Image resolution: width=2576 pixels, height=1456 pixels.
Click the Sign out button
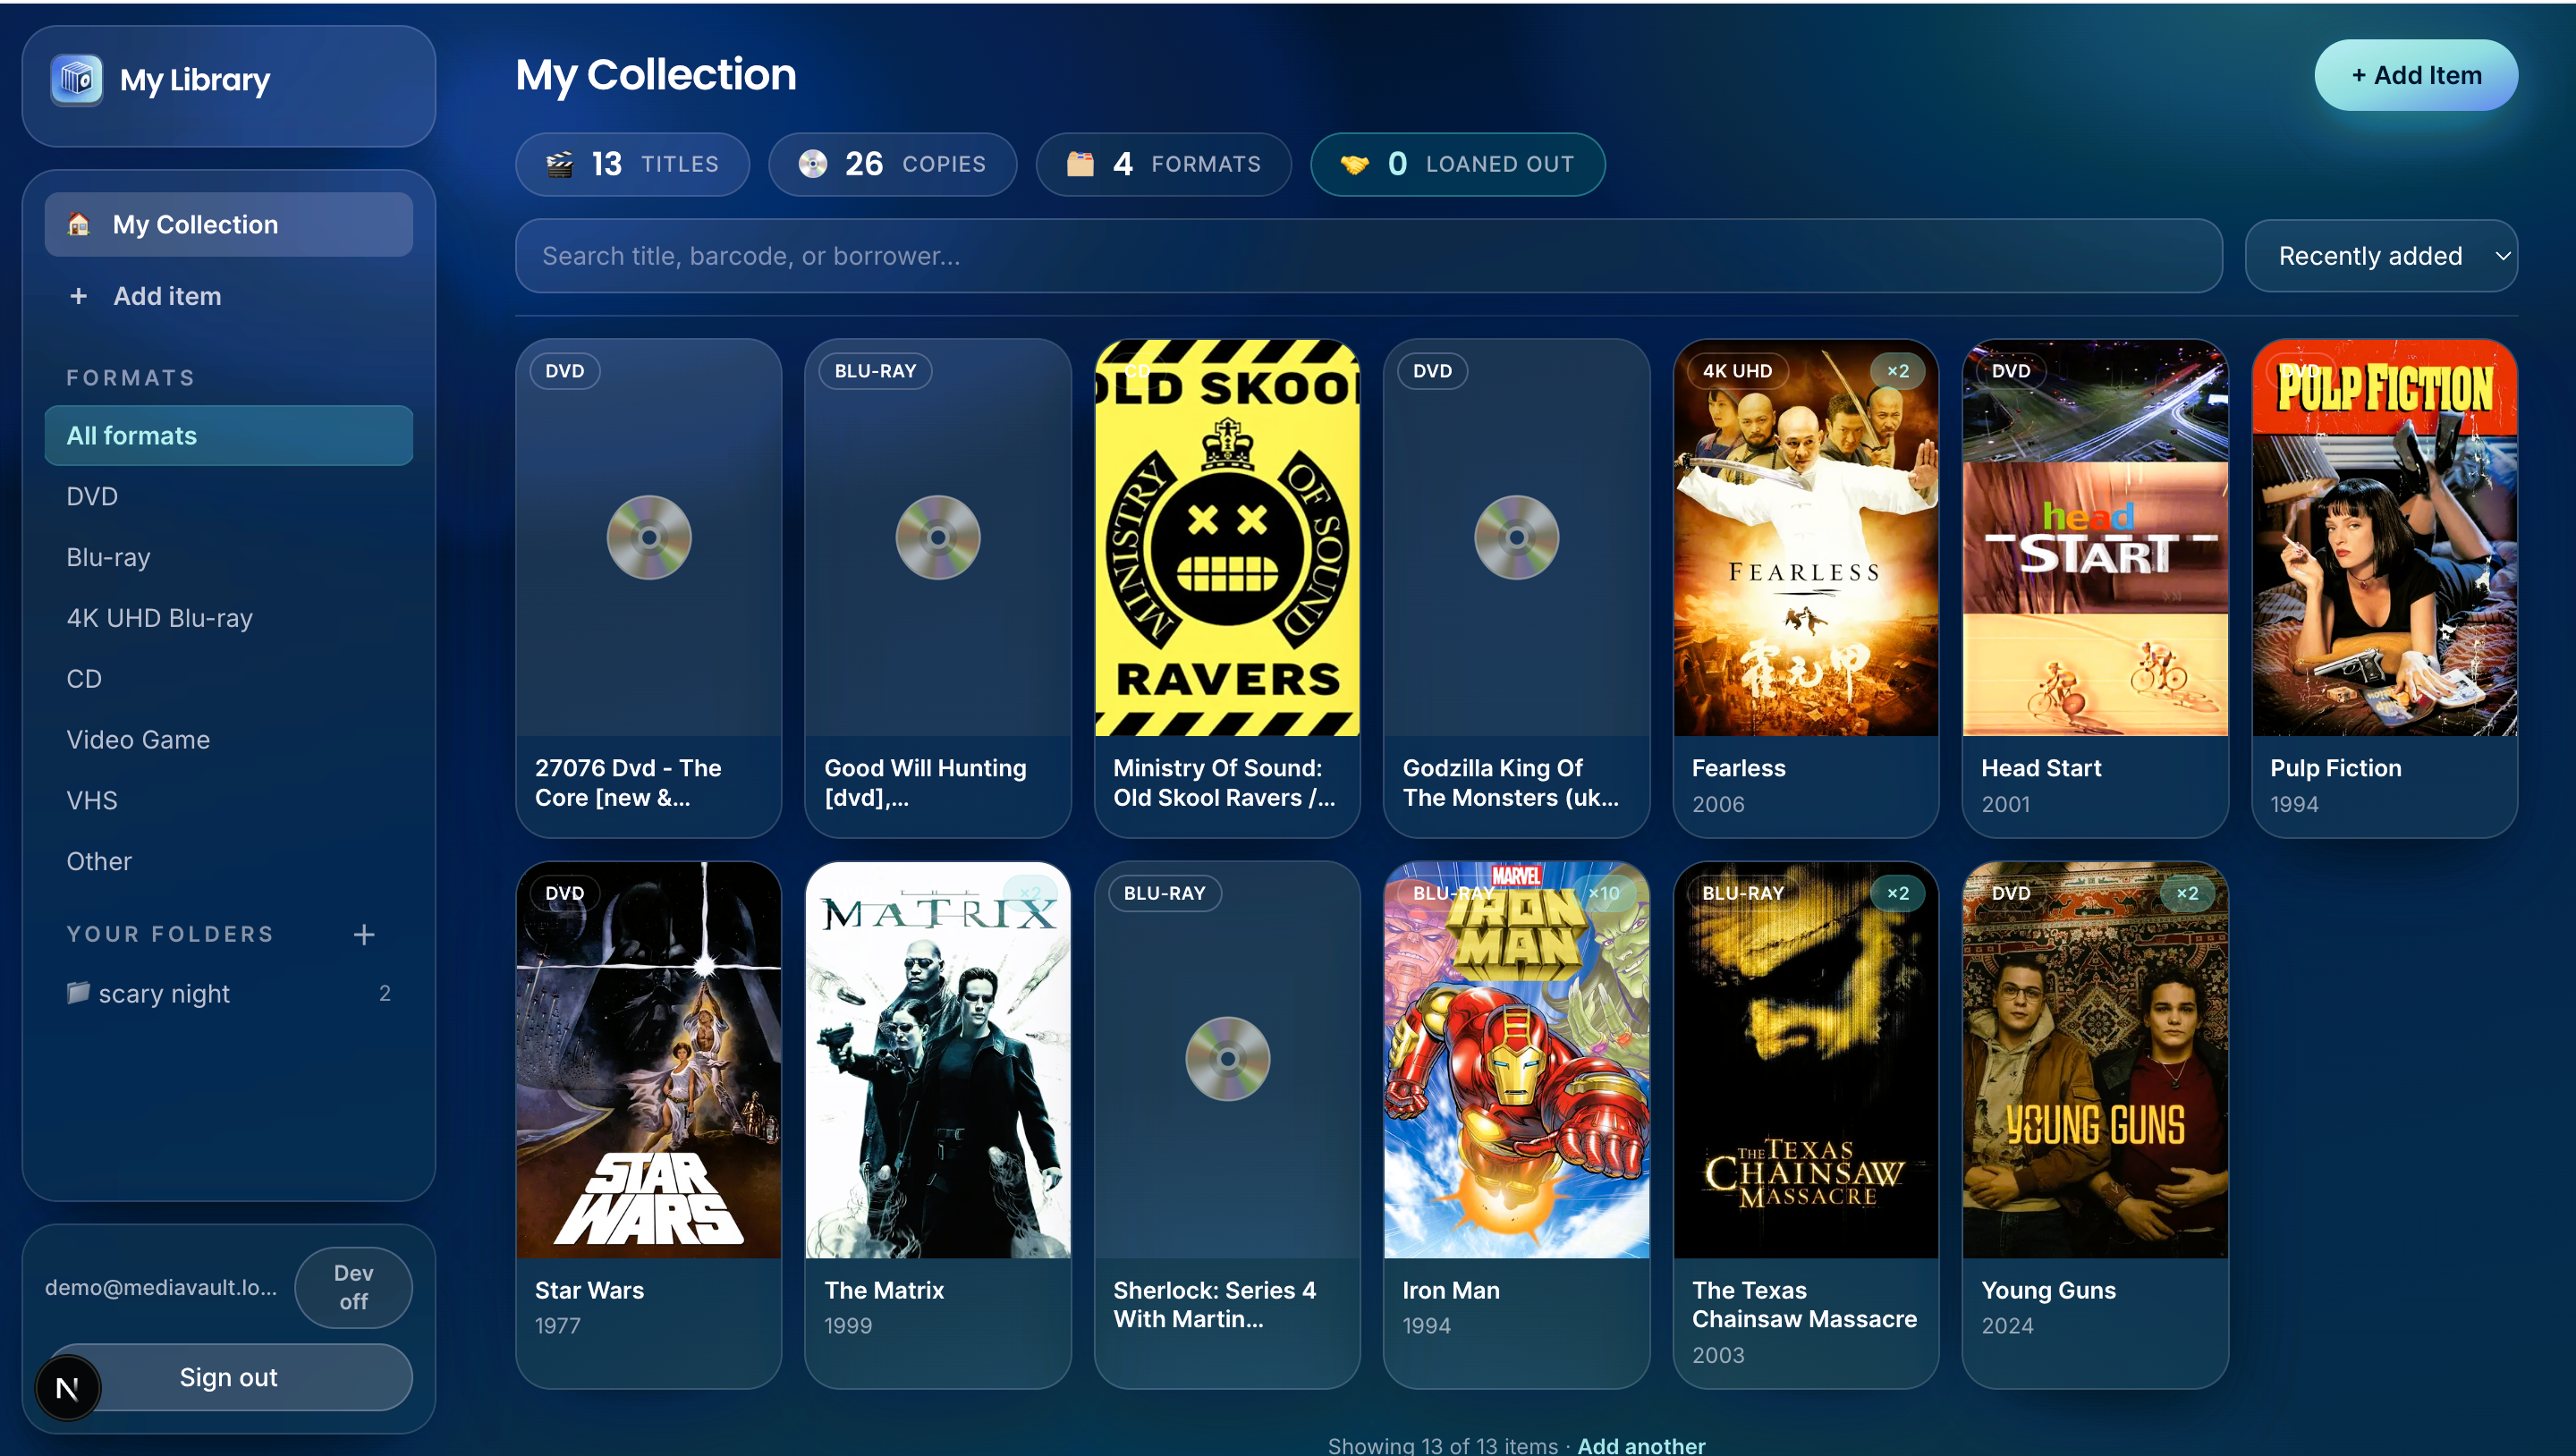click(x=228, y=1377)
